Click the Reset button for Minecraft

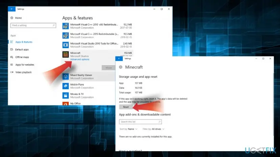click(x=126, y=107)
